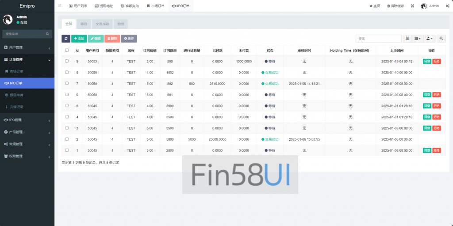Click the search magnifier button beside table toolbar
This screenshot has height=226, width=453.
[442, 39]
